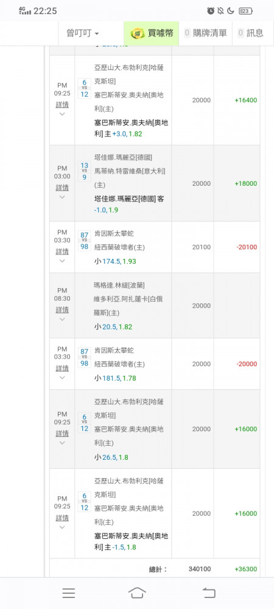Click the 87 vs 98 score for 小174.5 bet
Screen dimensions: 274x609
point(84,241)
